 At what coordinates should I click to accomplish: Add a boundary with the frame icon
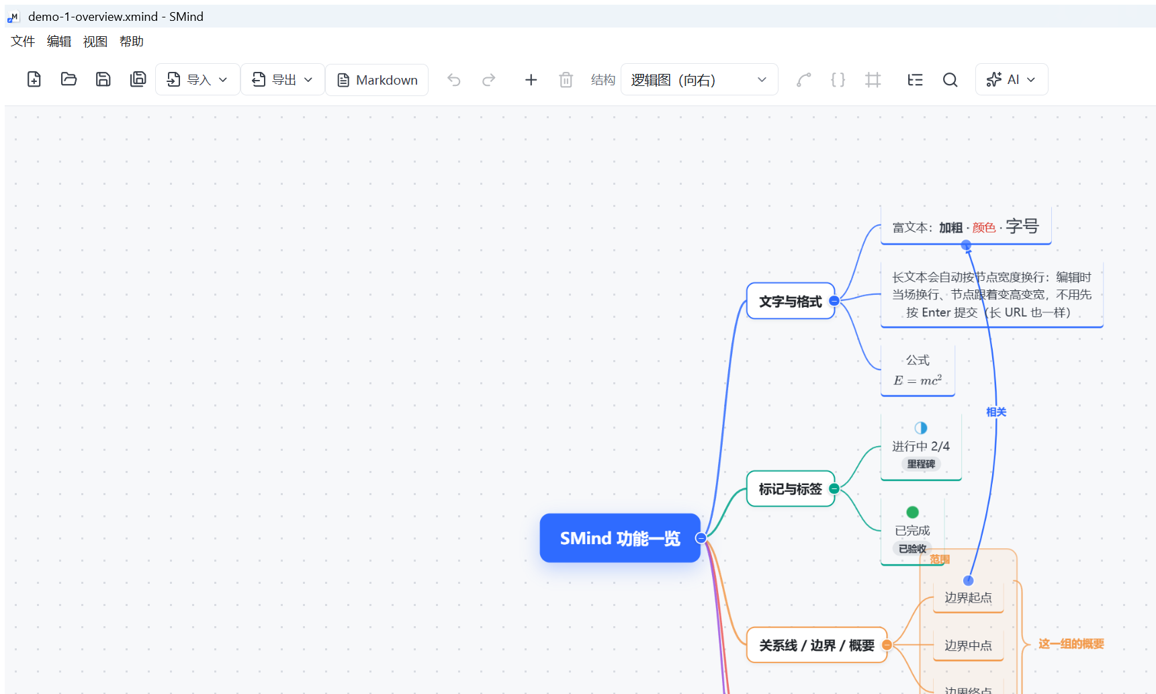tap(873, 80)
